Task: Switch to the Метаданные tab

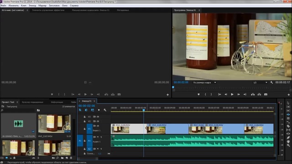Action: pyautogui.click(x=123, y=10)
